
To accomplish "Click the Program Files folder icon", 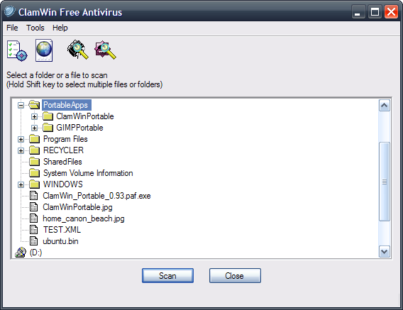I will click(x=34, y=139).
